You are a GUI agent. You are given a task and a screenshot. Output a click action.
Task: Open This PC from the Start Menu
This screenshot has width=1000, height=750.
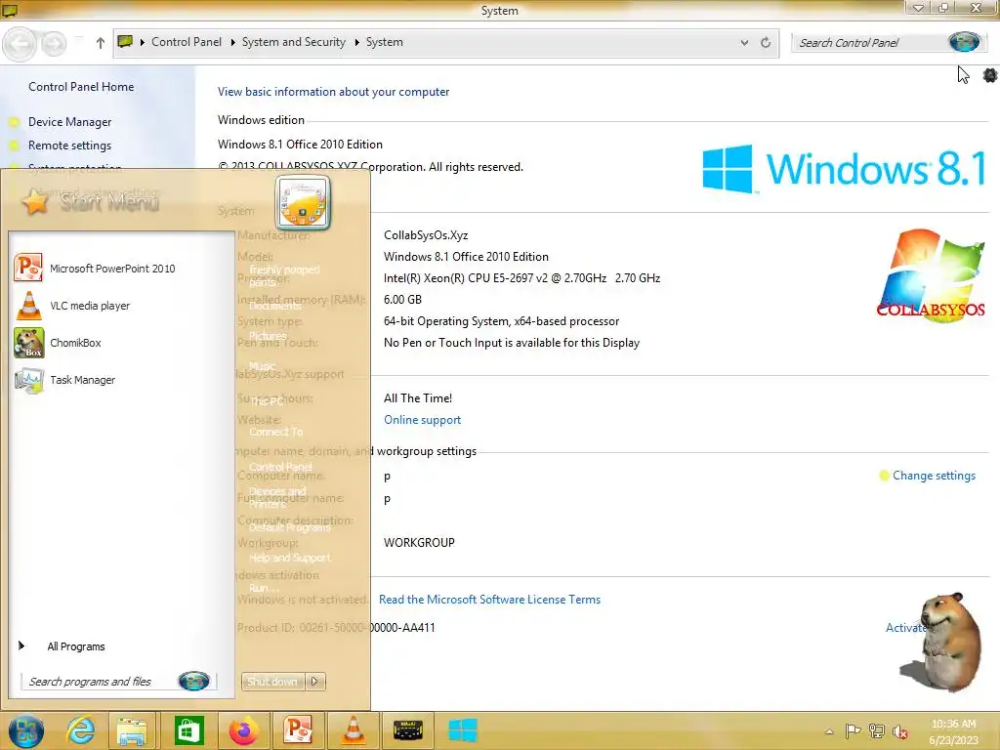(267, 401)
